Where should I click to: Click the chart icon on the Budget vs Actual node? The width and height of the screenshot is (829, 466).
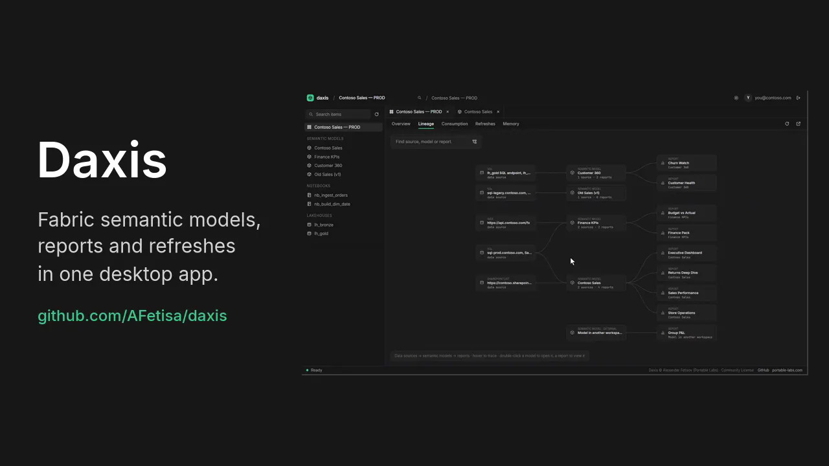click(663, 213)
